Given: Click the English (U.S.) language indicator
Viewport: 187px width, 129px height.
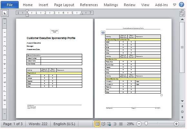Looking at the screenshot, I should pos(64,124).
